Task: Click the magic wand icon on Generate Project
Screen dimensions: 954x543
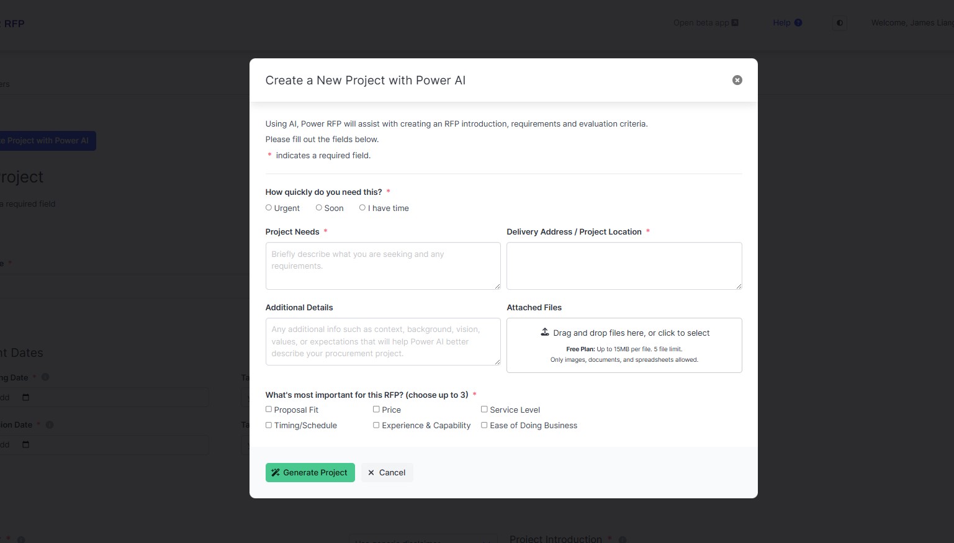Action: 276,473
